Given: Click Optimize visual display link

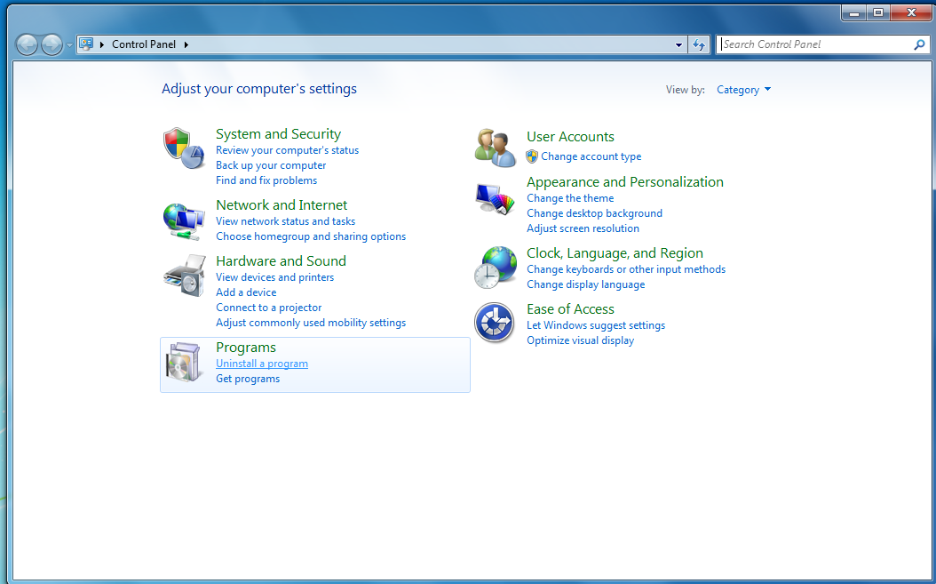Looking at the screenshot, I should 580,340.
